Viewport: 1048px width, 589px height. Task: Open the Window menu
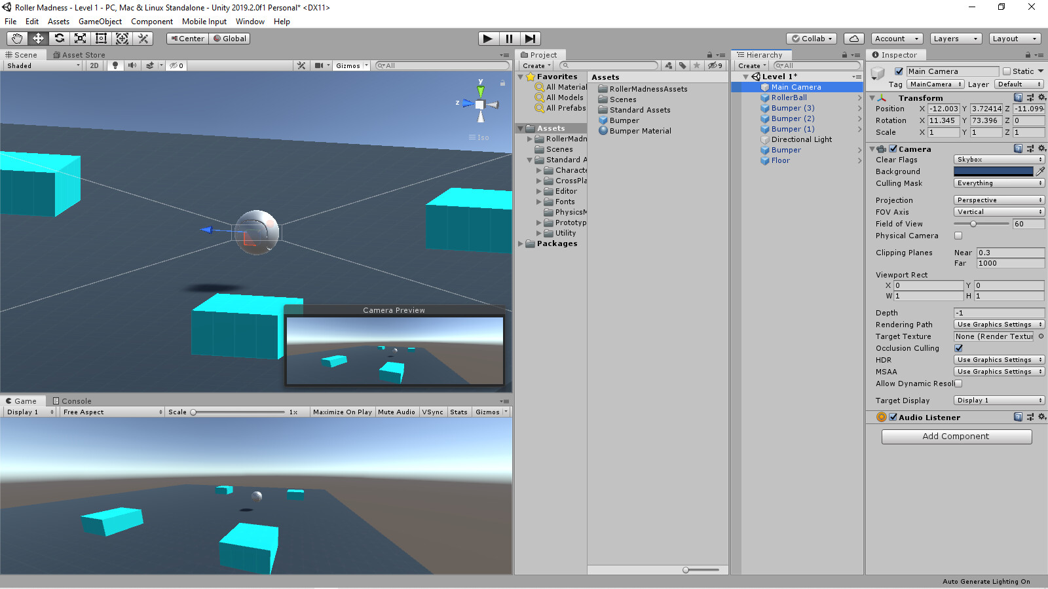point(250,22)
